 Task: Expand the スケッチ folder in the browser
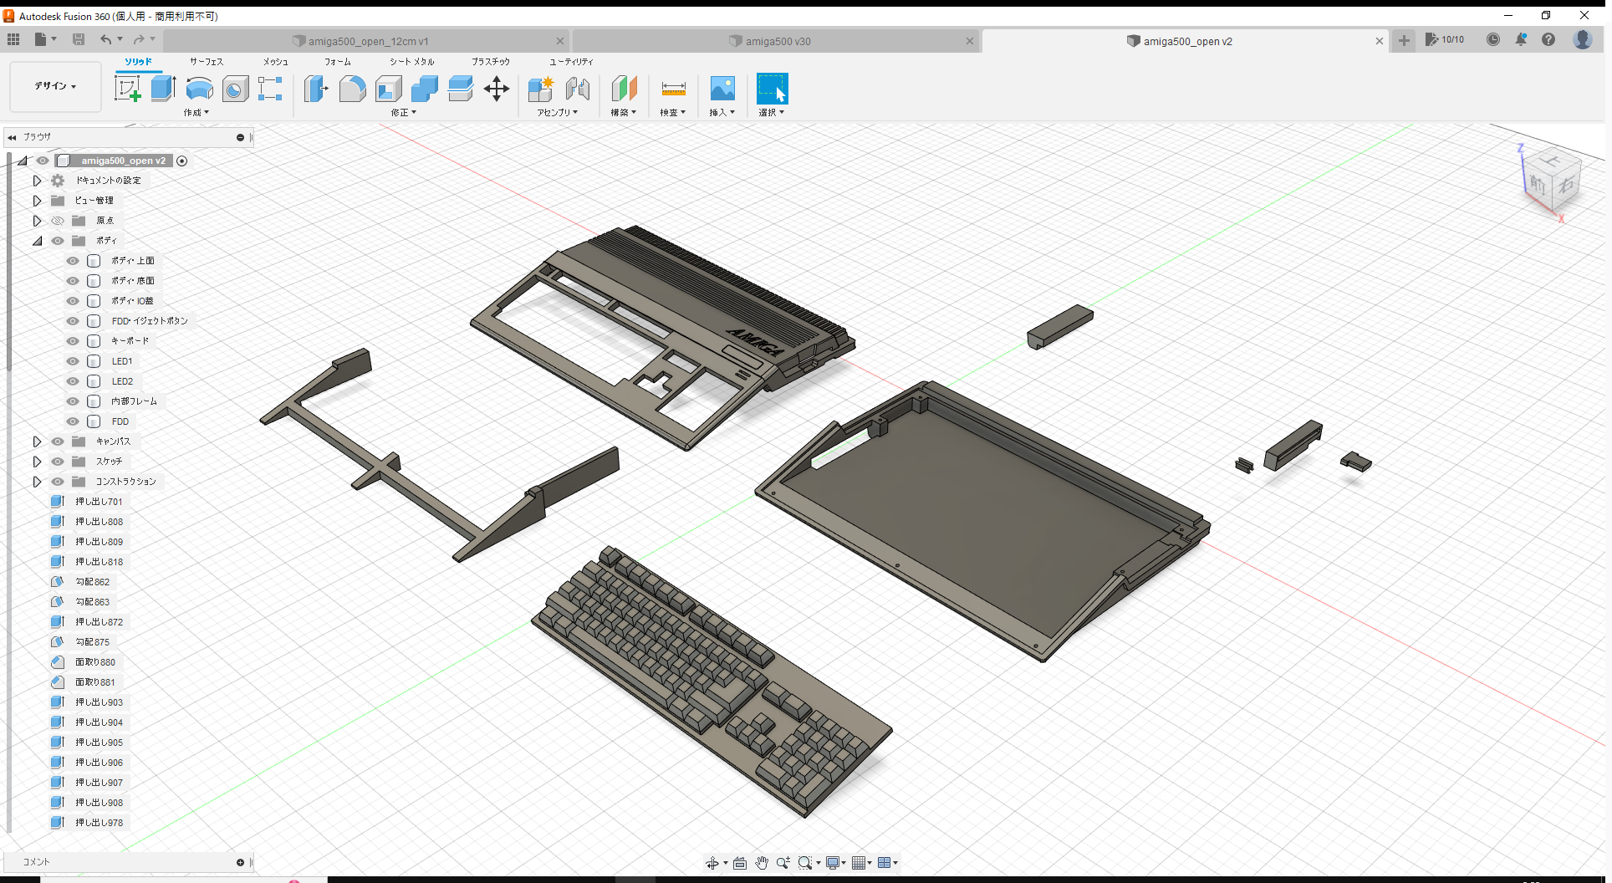[37, 461]
